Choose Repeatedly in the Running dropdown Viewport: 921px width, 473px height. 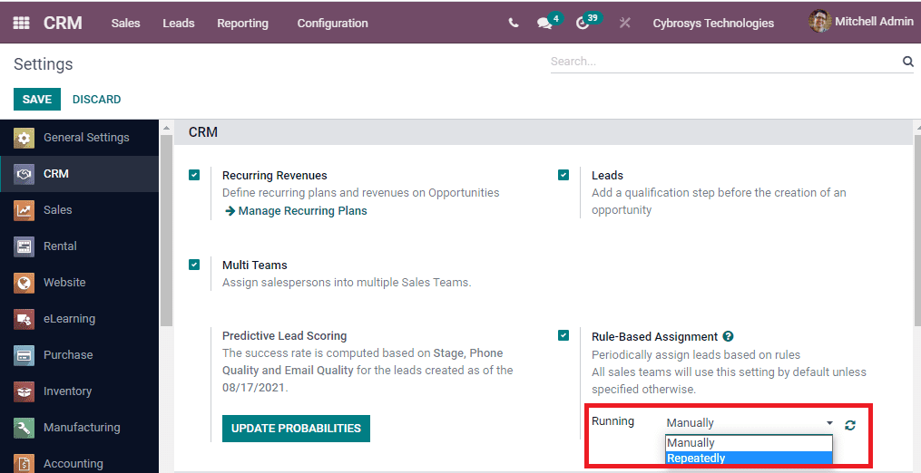(696, 458)
